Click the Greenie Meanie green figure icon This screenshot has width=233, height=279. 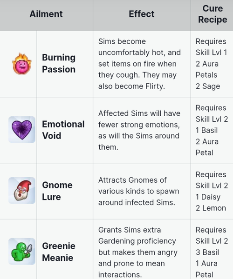pyautogui.click(x=22, y=251)
